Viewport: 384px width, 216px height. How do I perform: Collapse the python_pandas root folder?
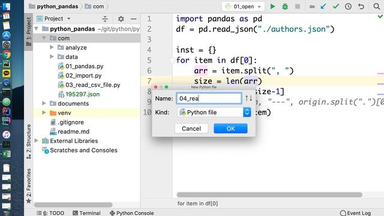click(x=37, y=29)
